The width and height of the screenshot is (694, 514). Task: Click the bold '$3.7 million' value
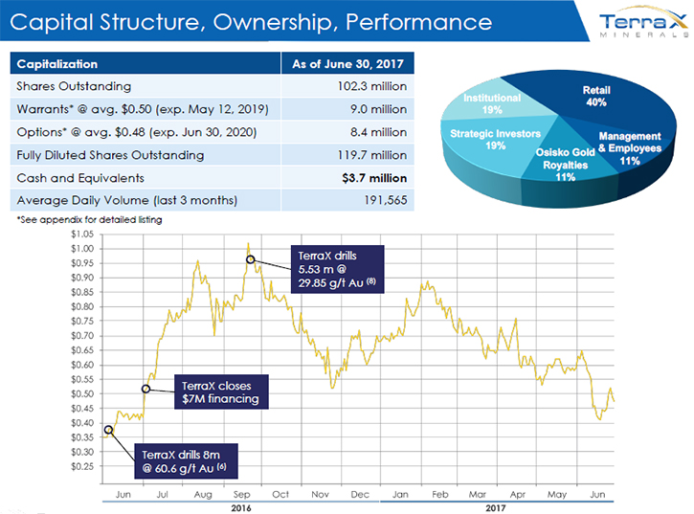(x=374, y=178)
